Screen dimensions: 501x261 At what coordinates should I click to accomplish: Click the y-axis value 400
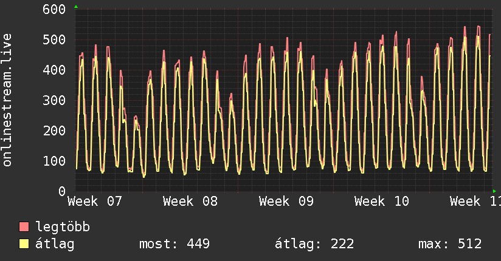54,70
